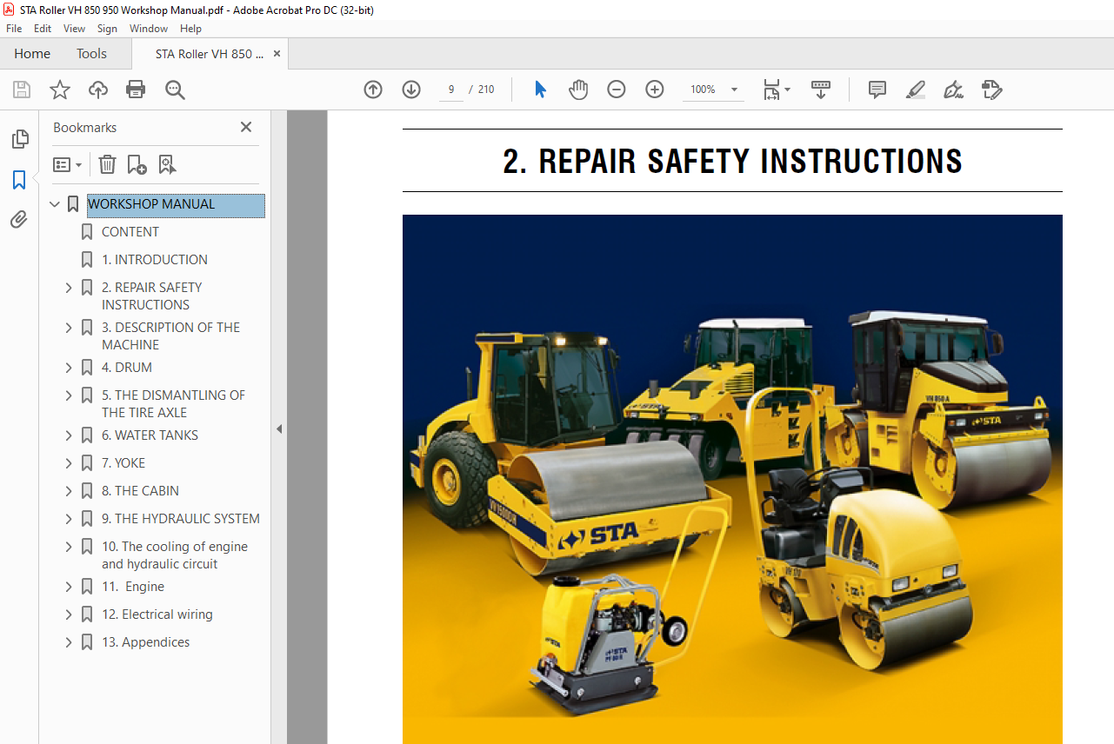Click the page number field
Image resolution: width=1114 pixels, height=744 pixels.
[451, 90]
